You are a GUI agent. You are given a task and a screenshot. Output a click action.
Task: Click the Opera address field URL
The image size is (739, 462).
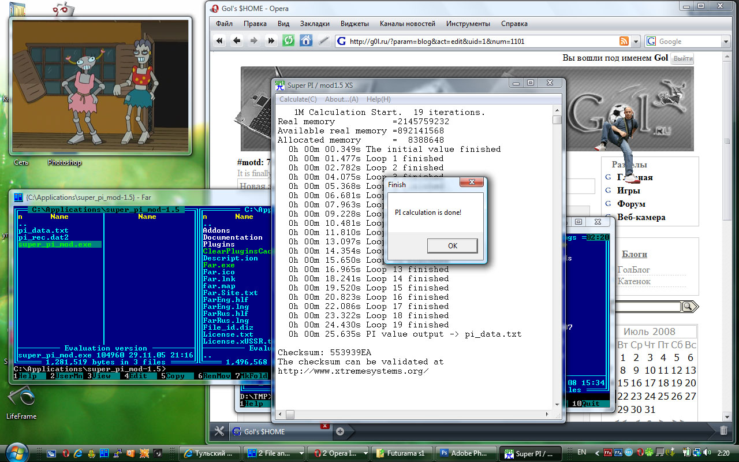(x=437, y=42)
